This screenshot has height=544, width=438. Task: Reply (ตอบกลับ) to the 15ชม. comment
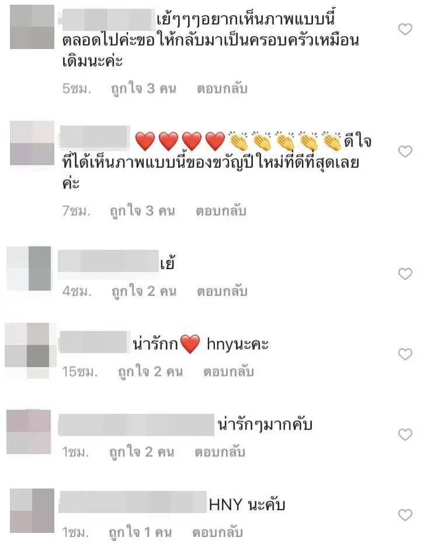click(x=228, y=372)
